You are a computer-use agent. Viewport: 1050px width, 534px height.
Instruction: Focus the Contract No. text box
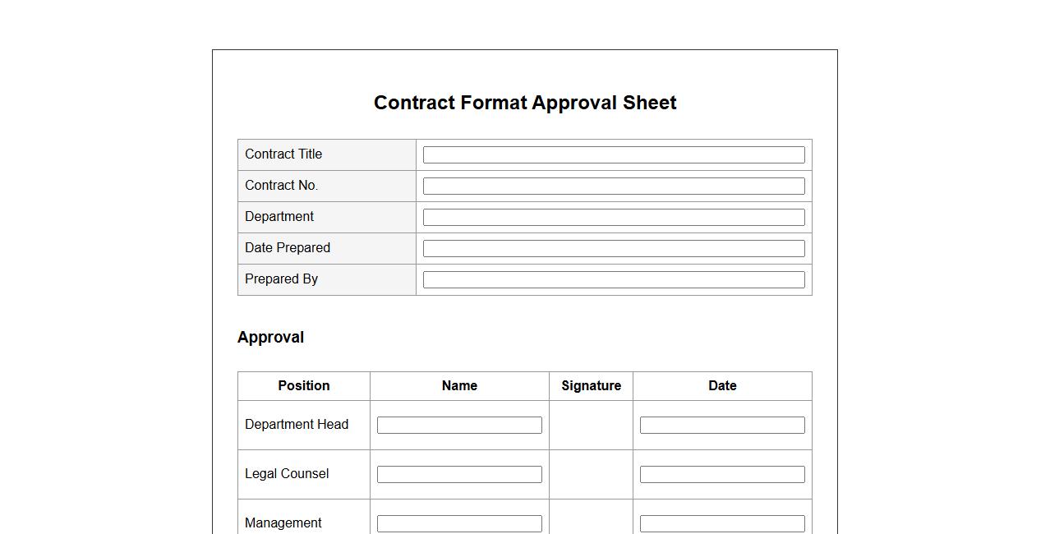[614, 186]
